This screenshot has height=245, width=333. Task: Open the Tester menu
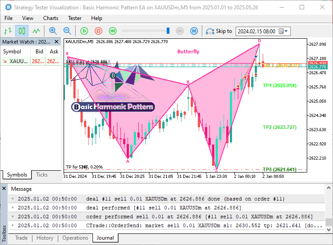(x=75, y=18)
